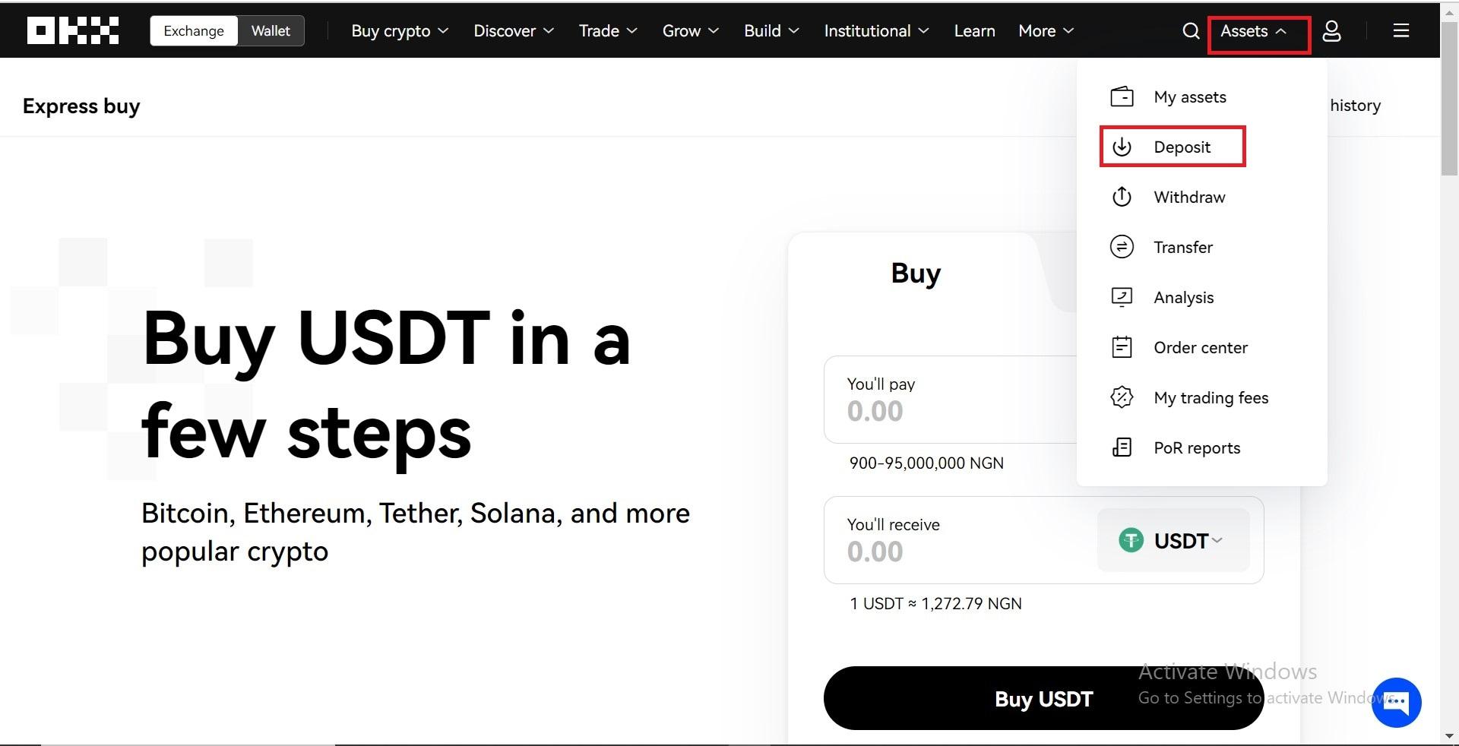Select Withdraw from the Assets menu
Screen dimensions: 1459x746
pos(1189,197)
